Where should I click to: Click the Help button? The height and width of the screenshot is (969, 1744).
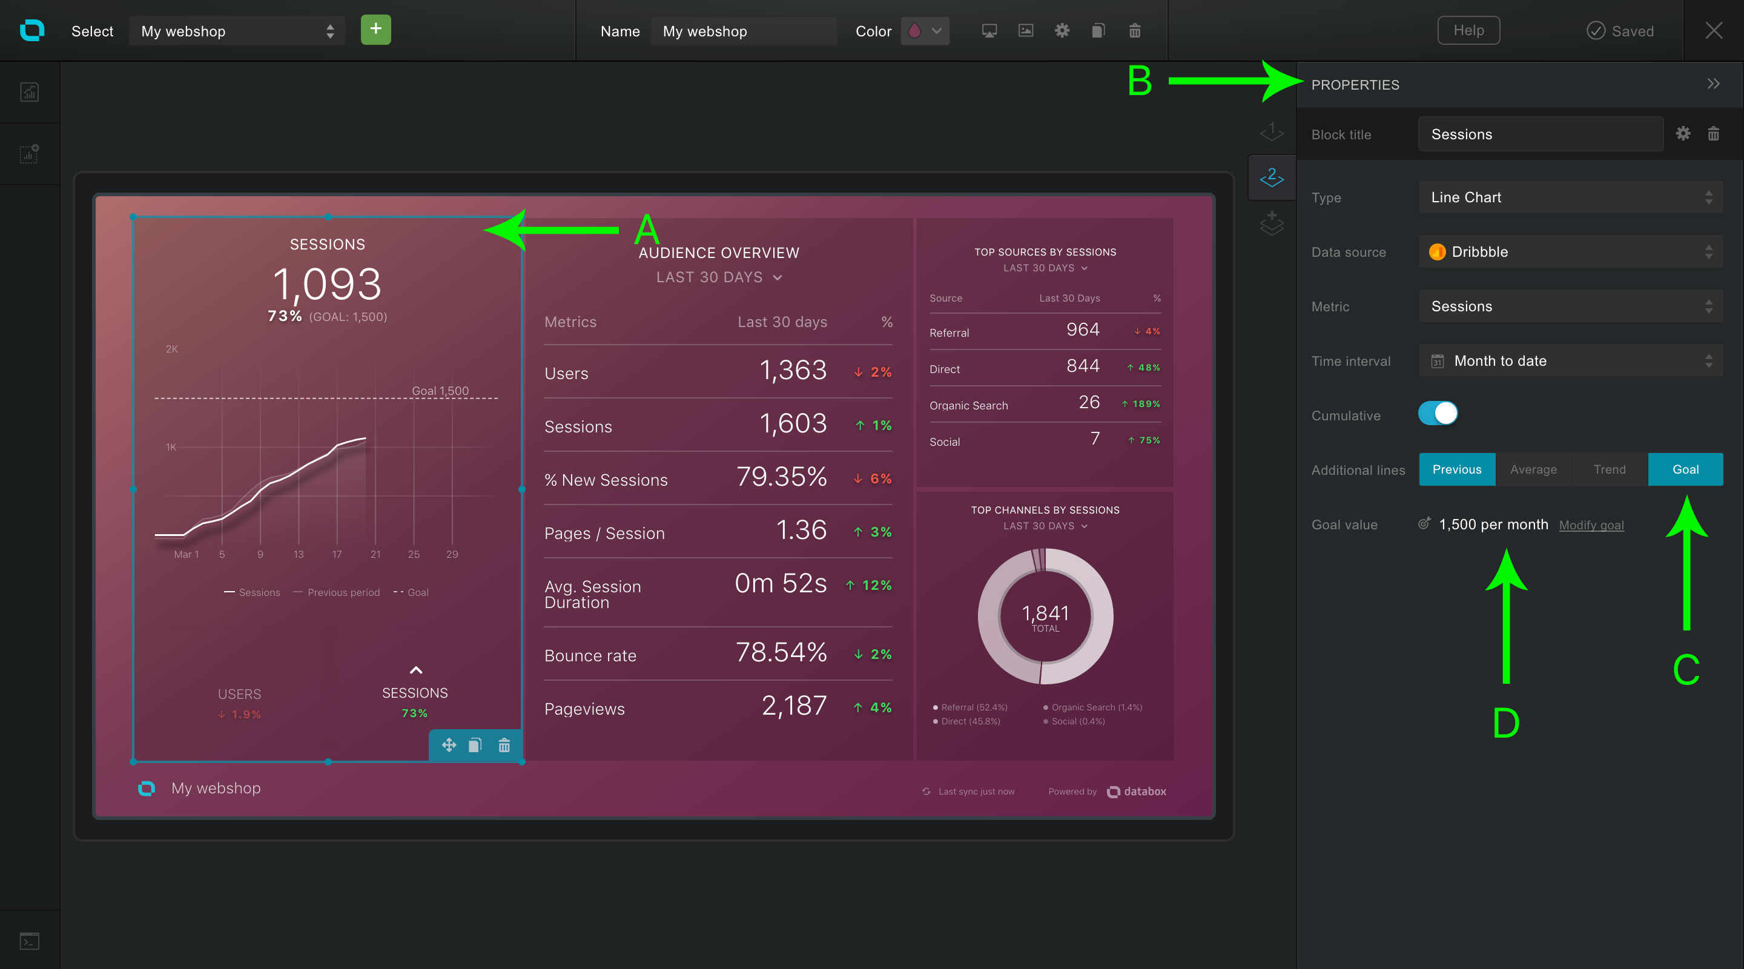1468,30
